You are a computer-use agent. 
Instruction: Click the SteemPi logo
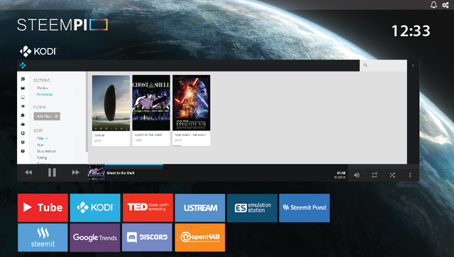pos(62,25)
